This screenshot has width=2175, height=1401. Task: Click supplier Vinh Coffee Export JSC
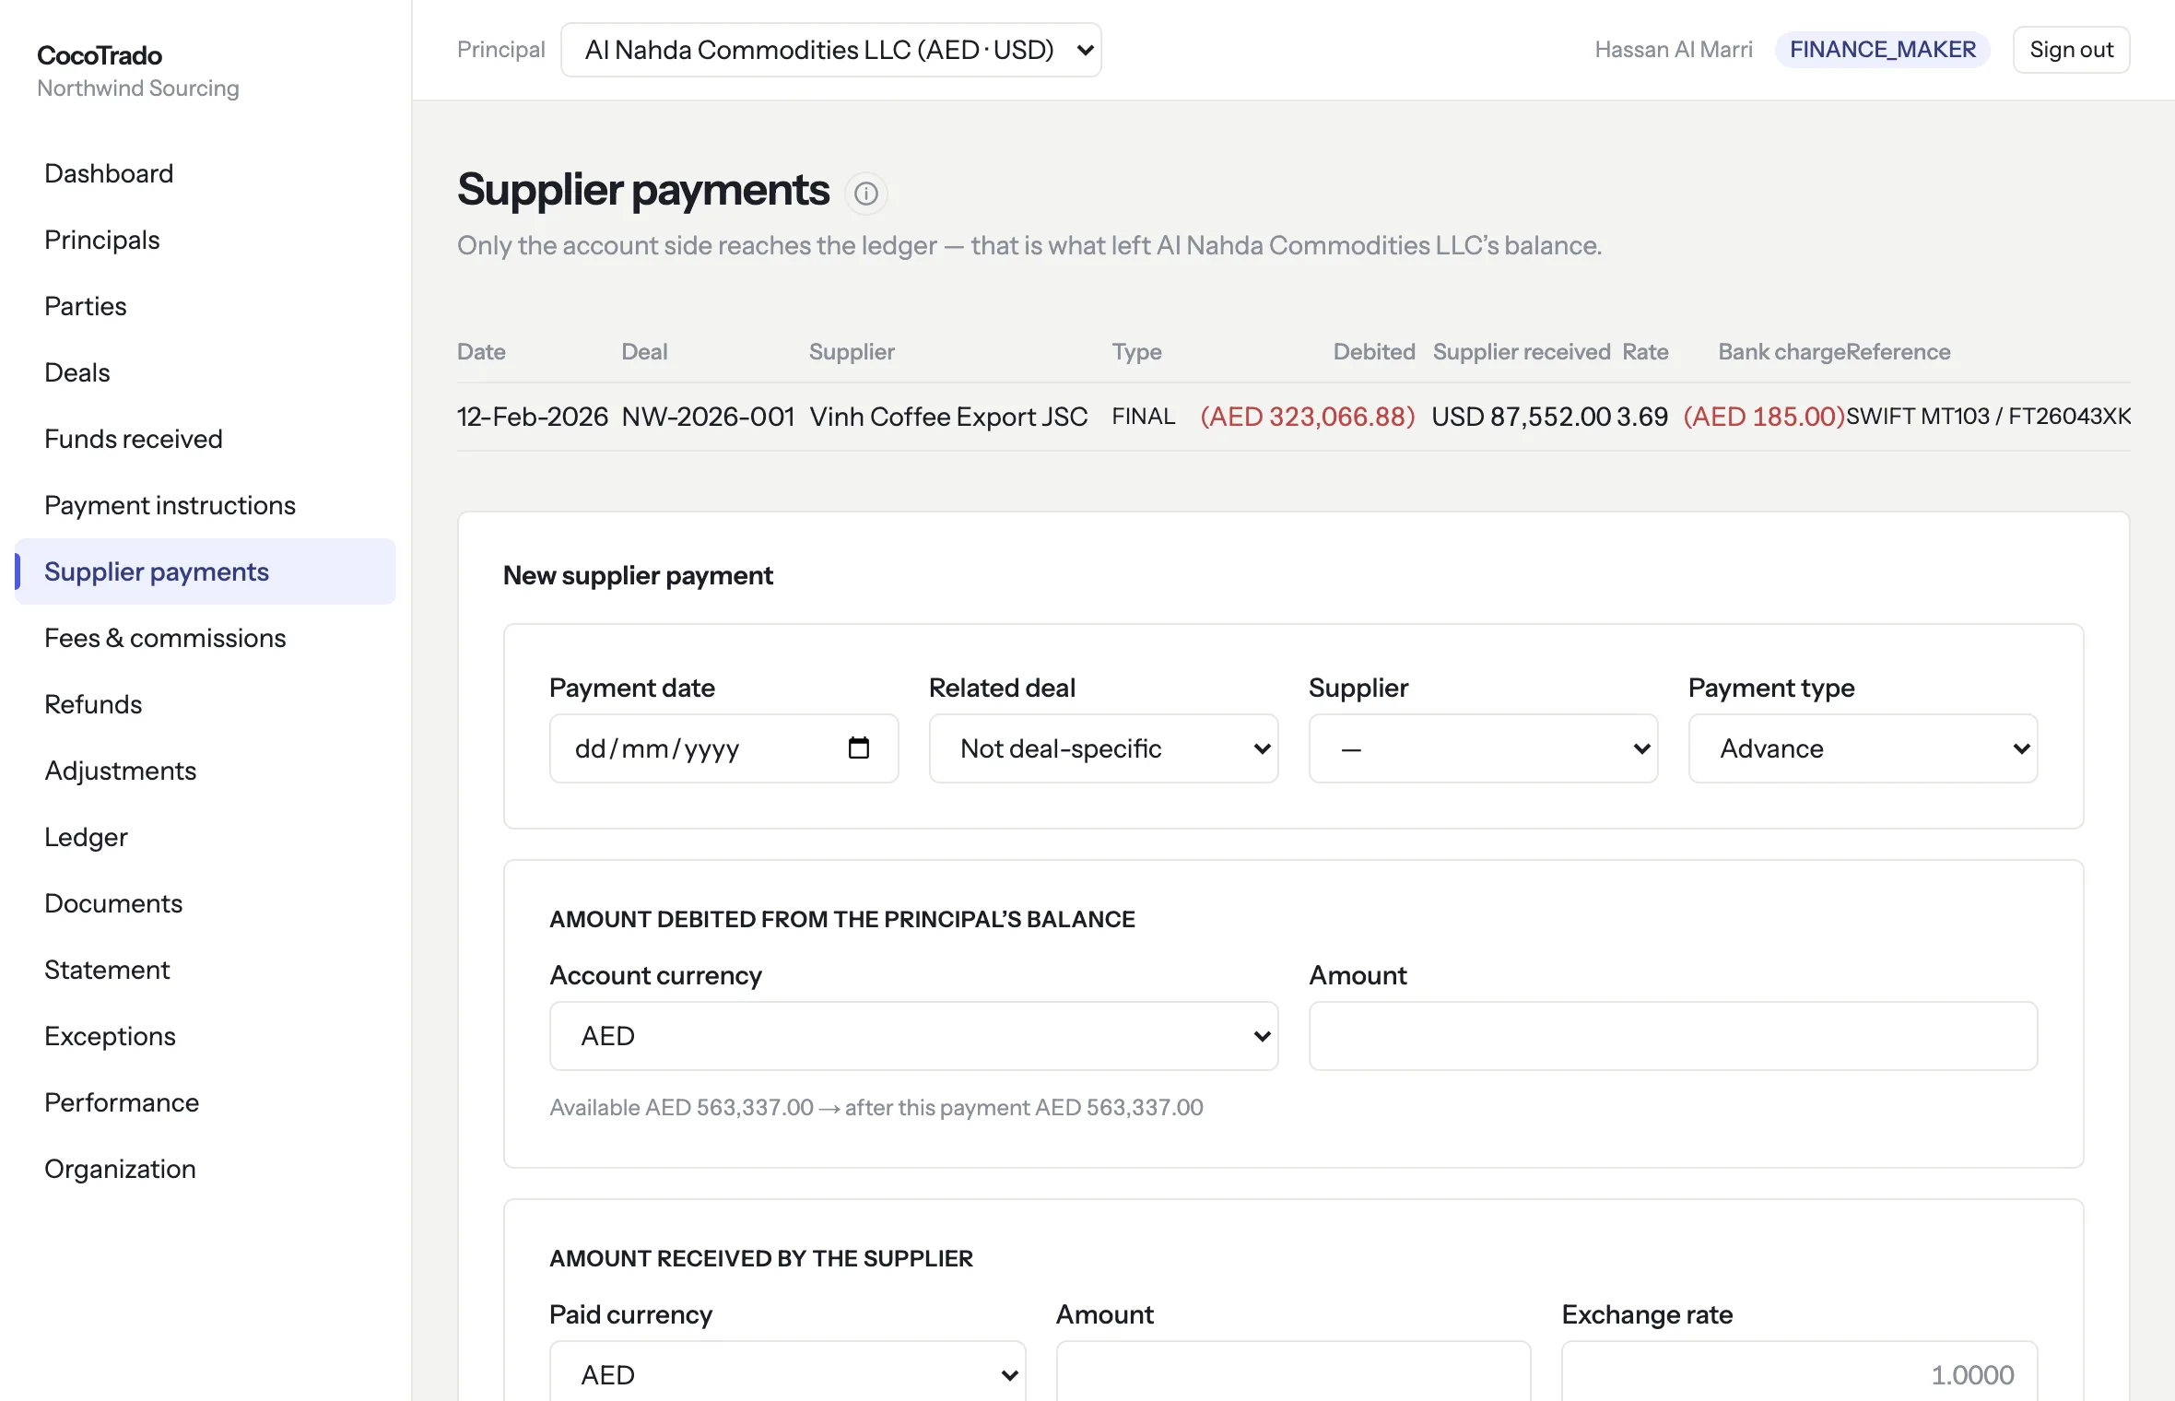pos(948,417)
